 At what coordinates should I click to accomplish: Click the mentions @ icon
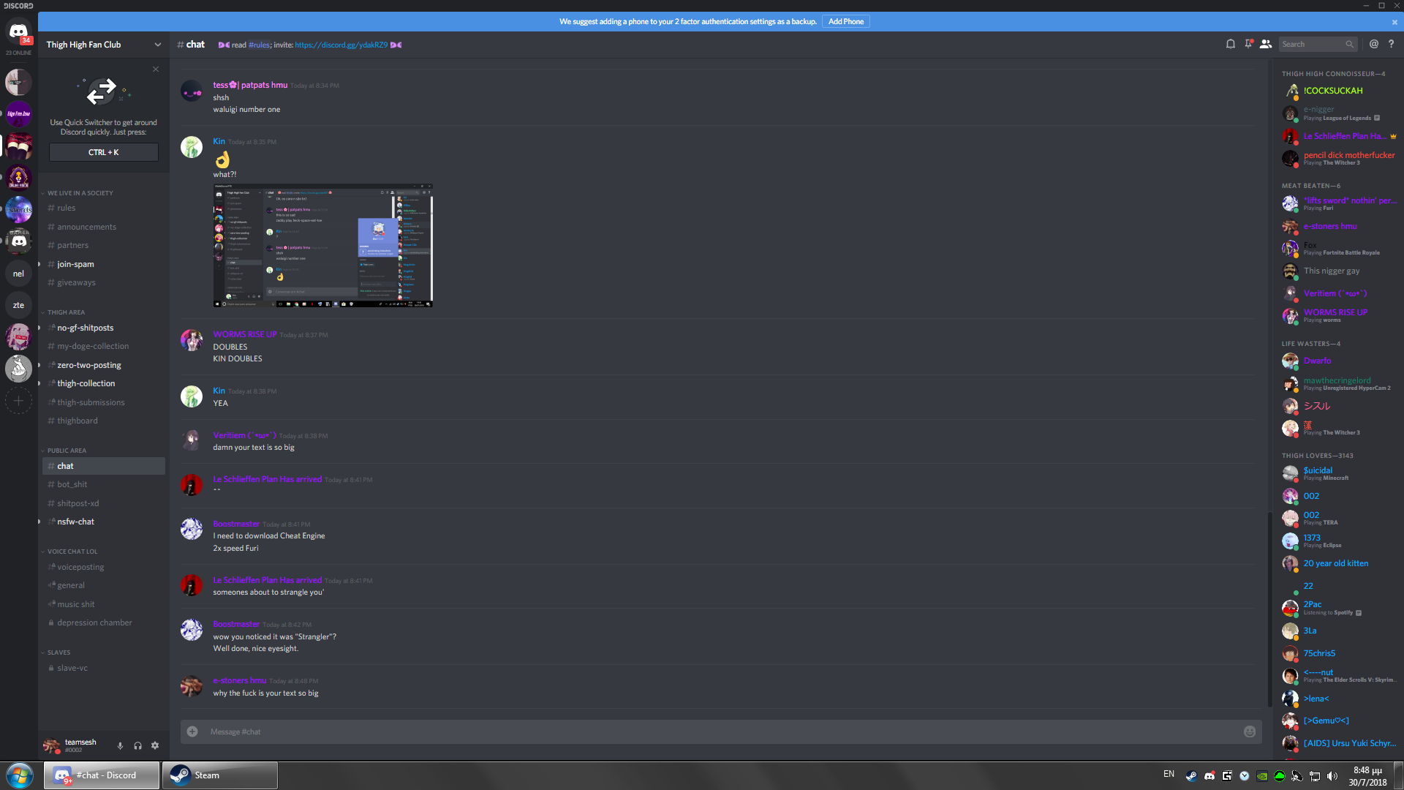[x=1374, y=44]
